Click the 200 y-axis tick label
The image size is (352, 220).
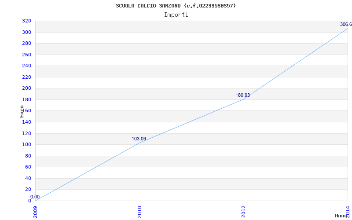[26, 88]
